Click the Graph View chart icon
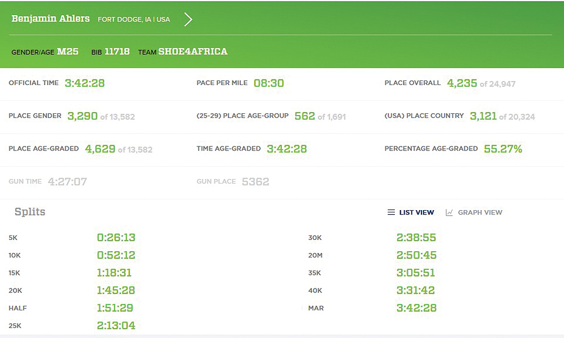The image size is (564, 338). (449, 212)
